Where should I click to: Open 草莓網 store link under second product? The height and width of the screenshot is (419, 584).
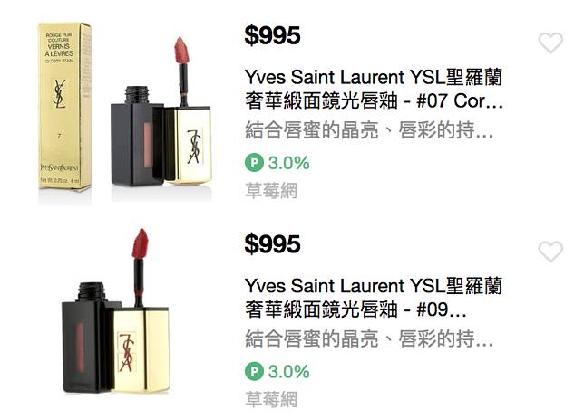pyautogui.click(x=271, y=399)
